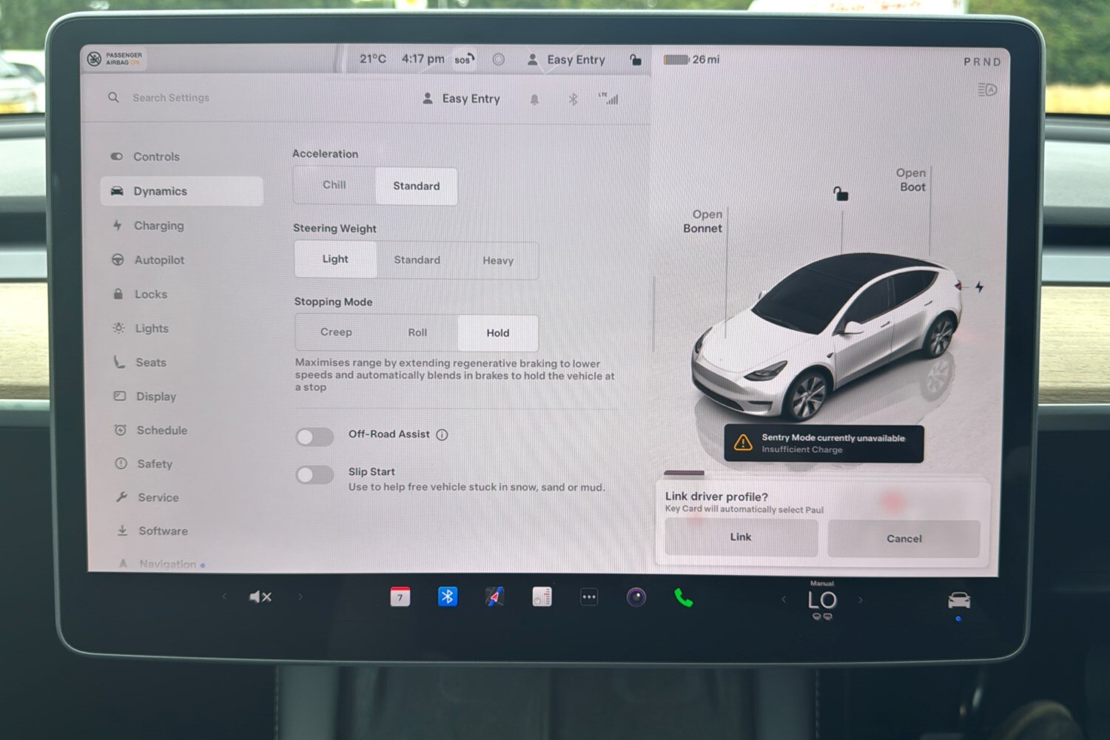Open the Easy Entry profile in settings header
The width and height of the screenshot is (1110, 740).
(x=461, y=98)
